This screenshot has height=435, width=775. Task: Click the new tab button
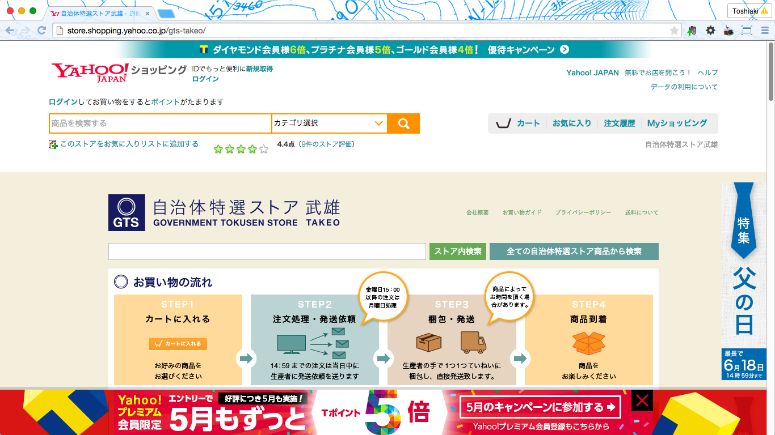166,13
